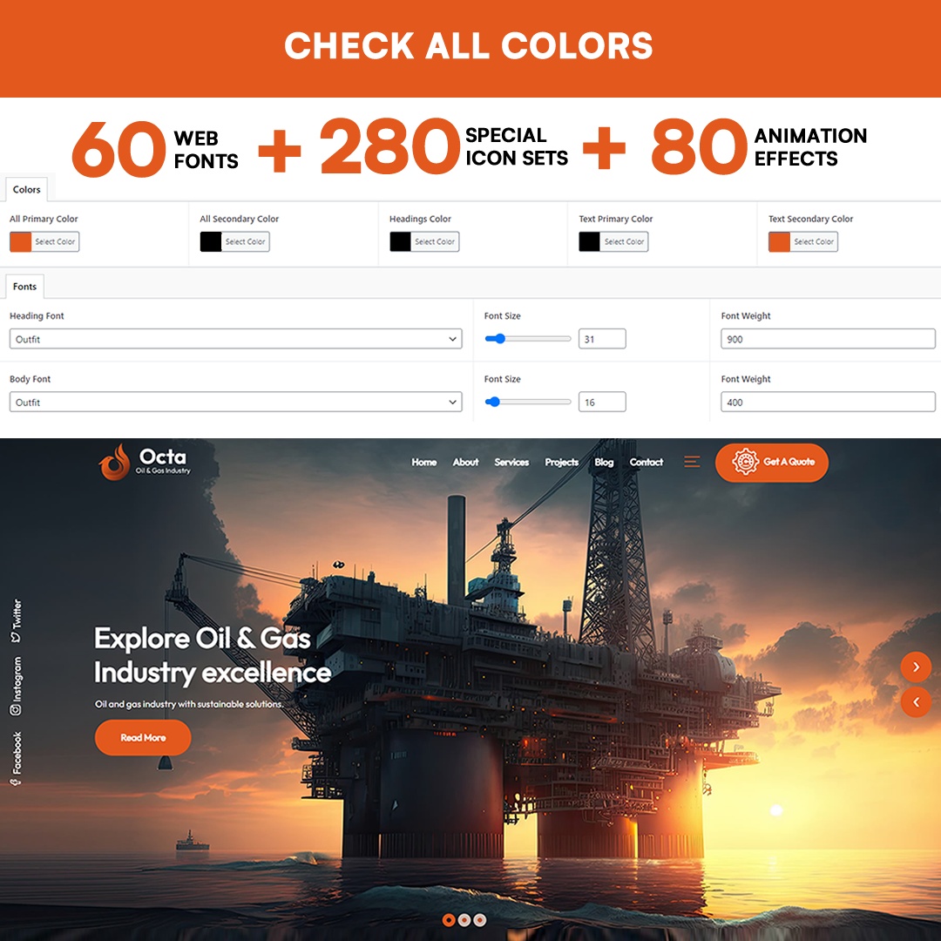Select the second slider pagination dot
Screen dimensions: 941x941
pos(464,919)
